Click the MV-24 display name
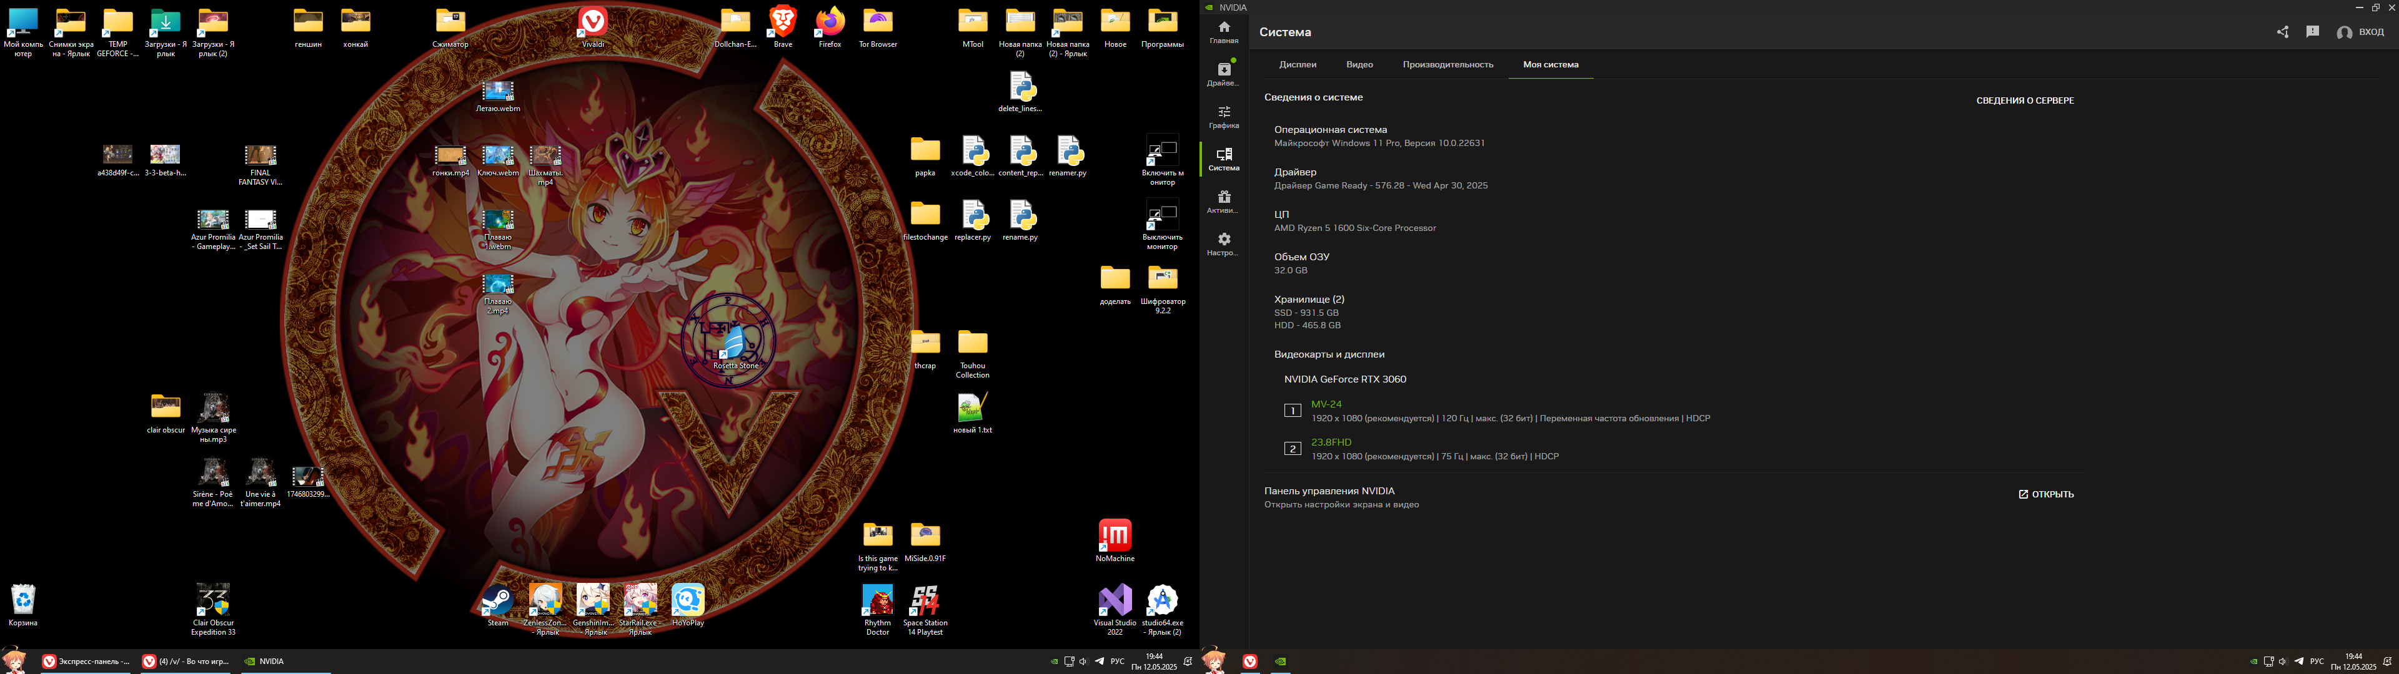Image resolution: width=2399 pixels, height=674 pixels. coord(1326,404)
